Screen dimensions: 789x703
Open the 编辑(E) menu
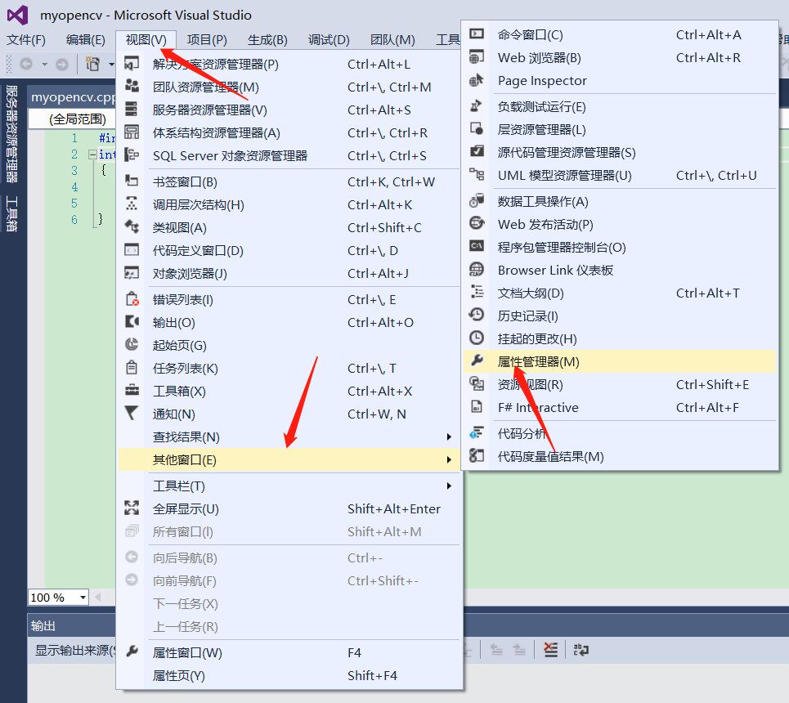(x=86, y=40)
